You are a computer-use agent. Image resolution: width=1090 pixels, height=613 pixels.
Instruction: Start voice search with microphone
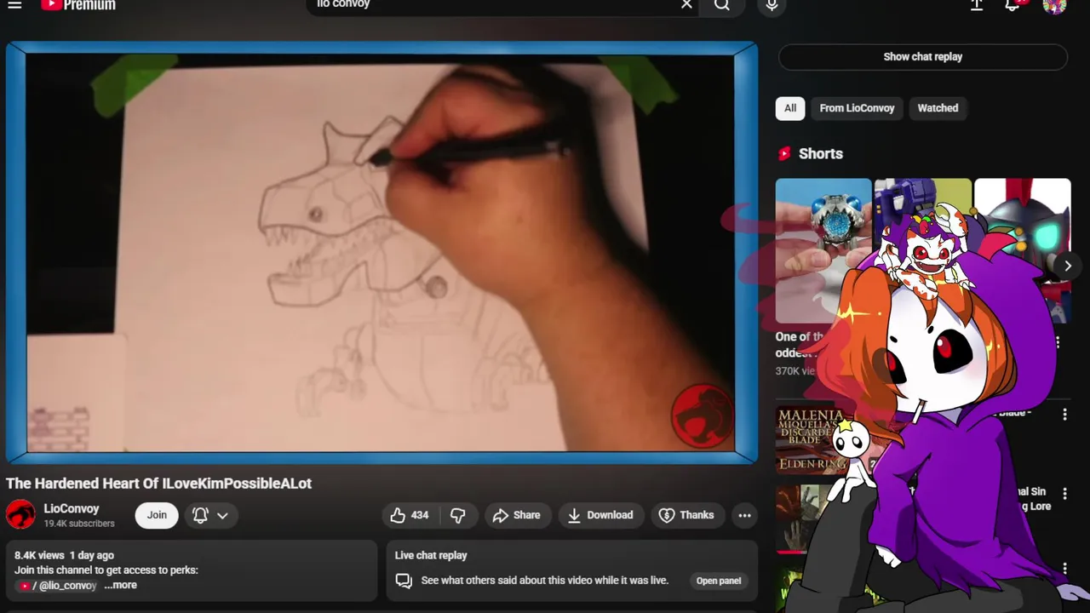click(x=772, y=5)
